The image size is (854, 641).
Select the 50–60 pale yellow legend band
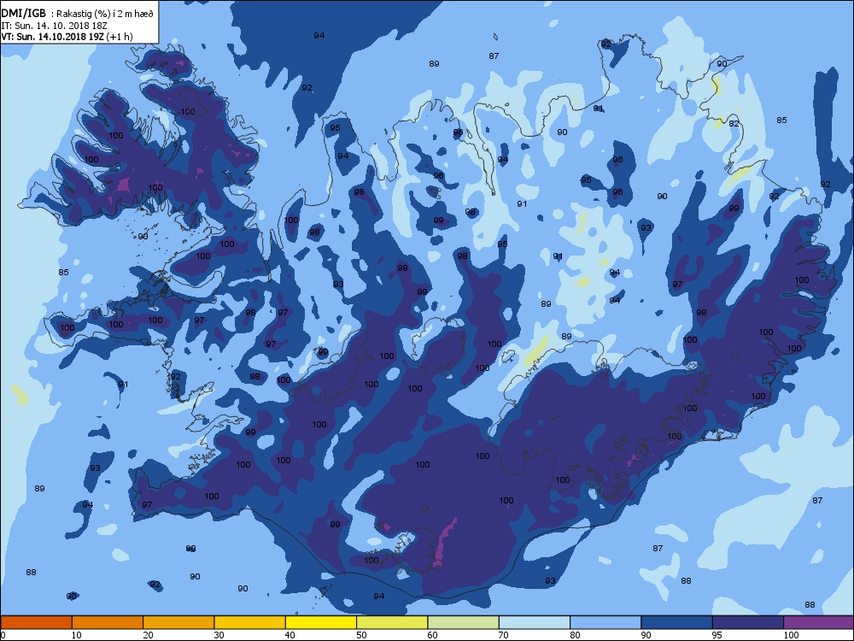[x=392, y=622]
